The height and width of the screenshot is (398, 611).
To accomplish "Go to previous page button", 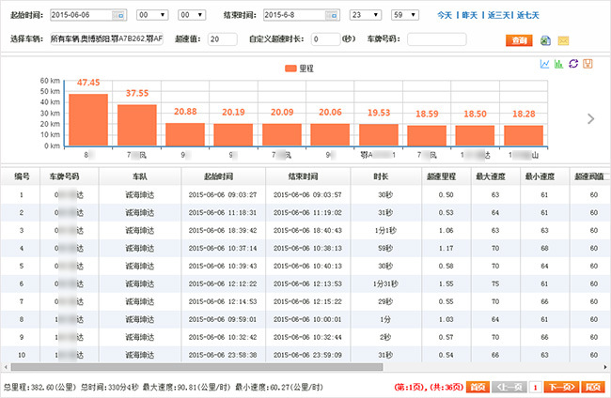I will pyautogui.click(x=509, y=387).
